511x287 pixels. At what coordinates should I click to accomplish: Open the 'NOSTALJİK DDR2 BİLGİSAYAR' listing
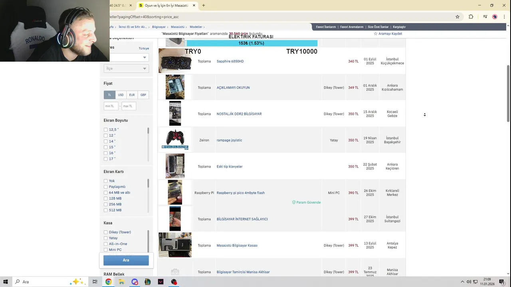(239, 114)
